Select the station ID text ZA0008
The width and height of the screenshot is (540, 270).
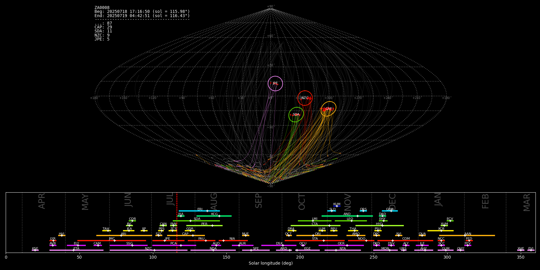pos(102,8)
